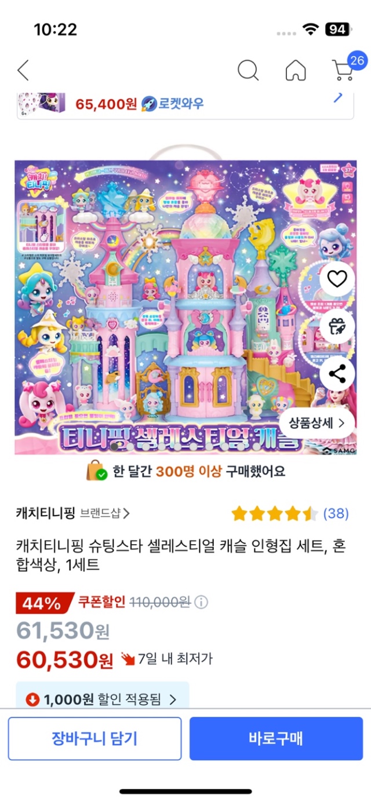View the 38 reviews count
371x802 pixels.
[x=336, y=513]
